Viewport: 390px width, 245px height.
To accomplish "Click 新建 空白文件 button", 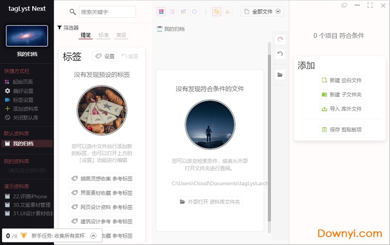I will (x=341, y=80).
